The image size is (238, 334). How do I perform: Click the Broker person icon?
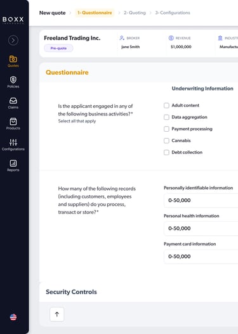pyautogui.click(x=122, y=38)
